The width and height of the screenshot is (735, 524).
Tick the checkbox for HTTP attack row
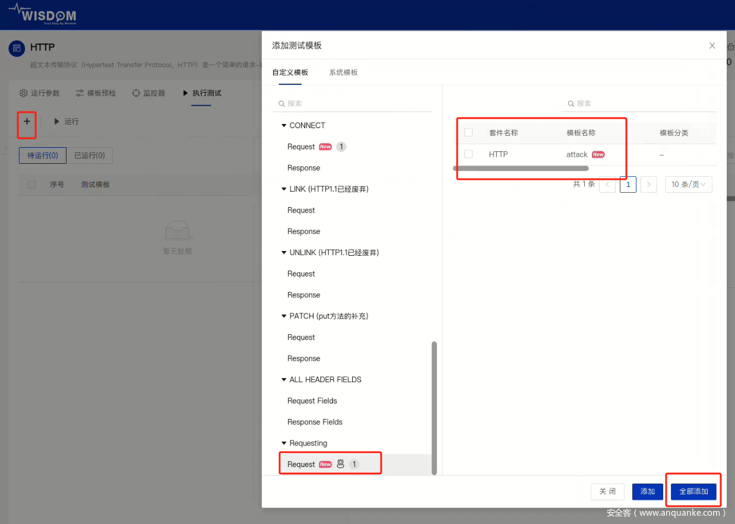[x=468, y=154]
